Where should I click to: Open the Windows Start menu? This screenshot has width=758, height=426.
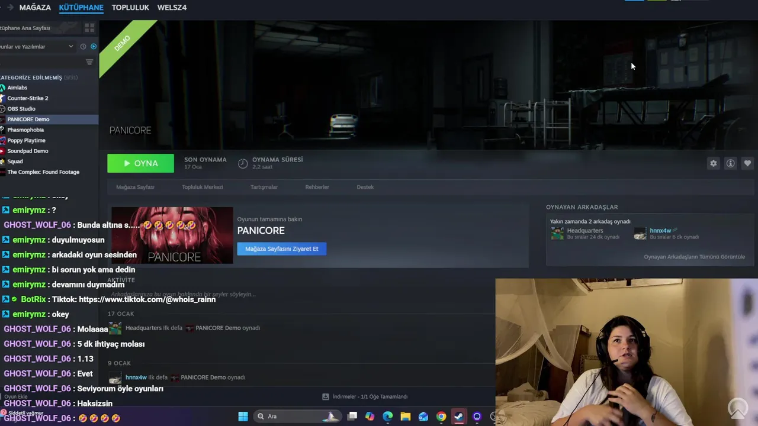(x=243, y=417)
